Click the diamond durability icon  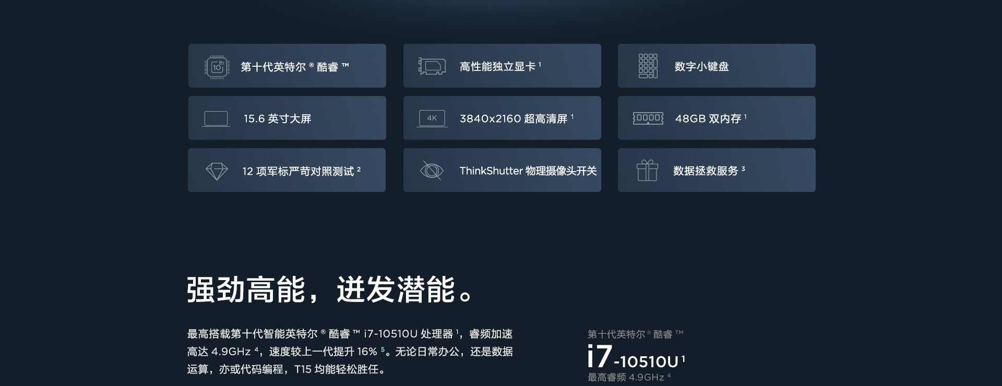tap(217, 171)
